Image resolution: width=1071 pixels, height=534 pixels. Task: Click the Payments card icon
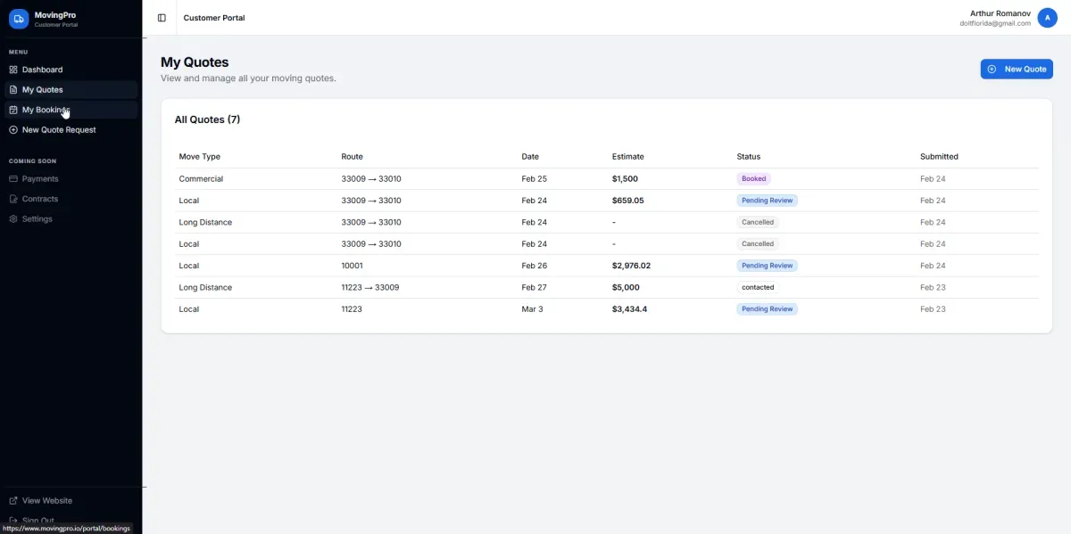point(13,179)
